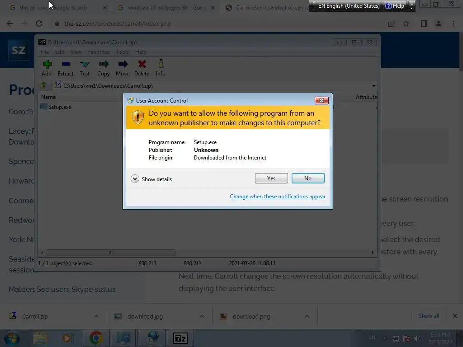Open the View menu in 7-Zip
The image size is (463, 347).
point(76,52)
